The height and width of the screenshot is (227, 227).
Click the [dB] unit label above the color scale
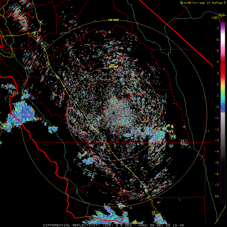(x=215, y=17)
